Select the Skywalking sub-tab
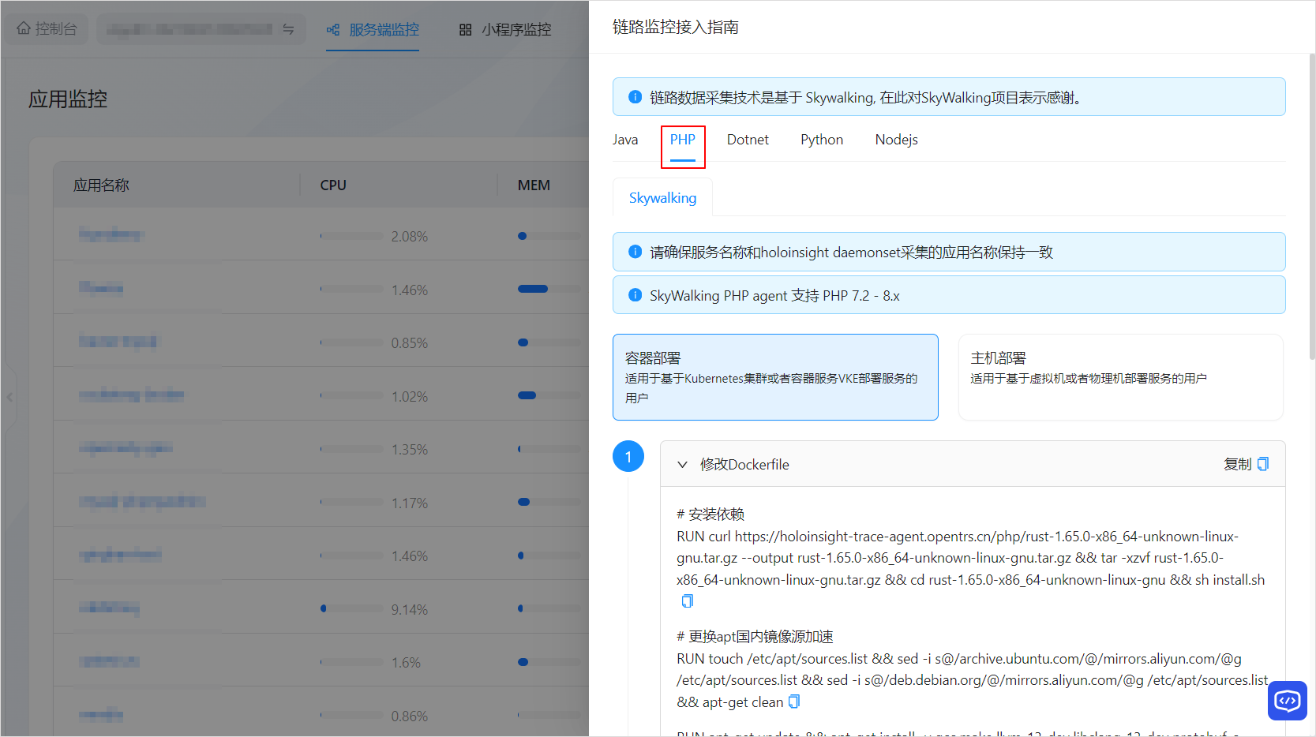 tap(662, 197)
